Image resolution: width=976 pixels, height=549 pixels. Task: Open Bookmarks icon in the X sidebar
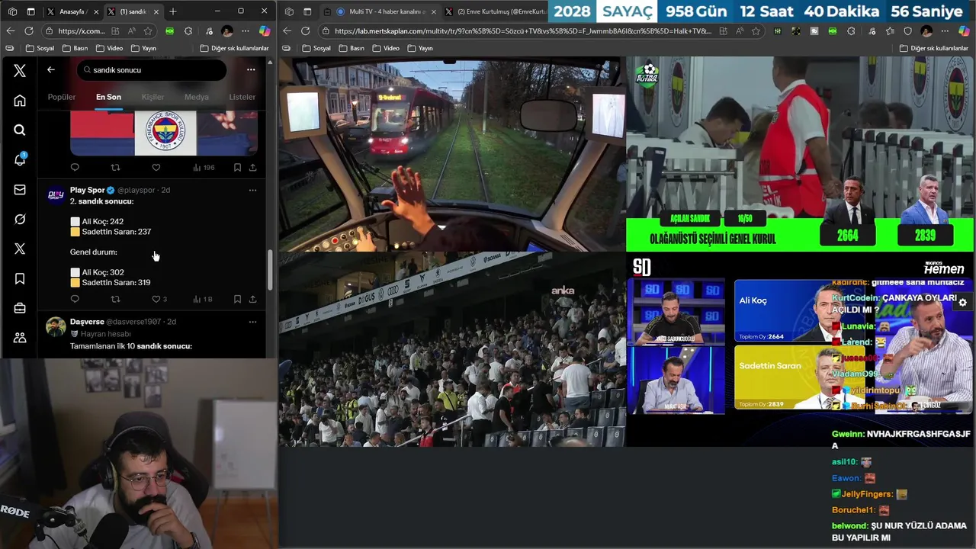point(20,279)
